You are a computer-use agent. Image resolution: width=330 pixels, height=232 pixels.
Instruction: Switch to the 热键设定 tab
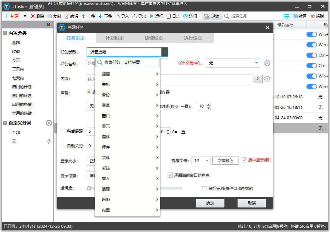click(154, 38)
